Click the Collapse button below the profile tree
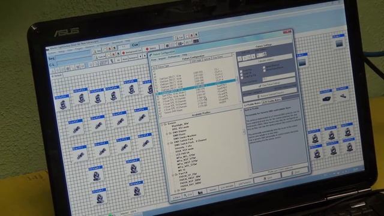 (177, 197)
